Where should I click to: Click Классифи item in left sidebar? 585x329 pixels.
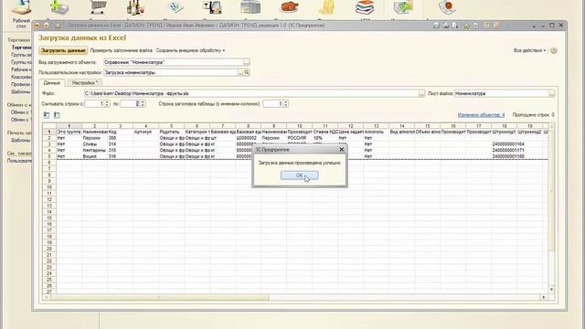point(21,77)
